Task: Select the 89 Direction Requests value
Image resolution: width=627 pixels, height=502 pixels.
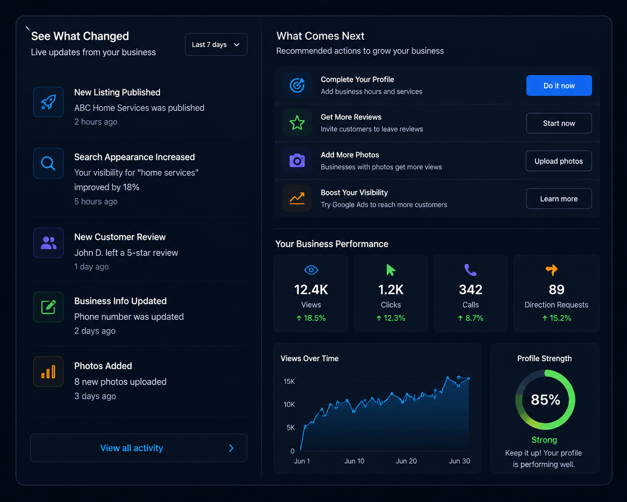Action: tap(556, 289)
